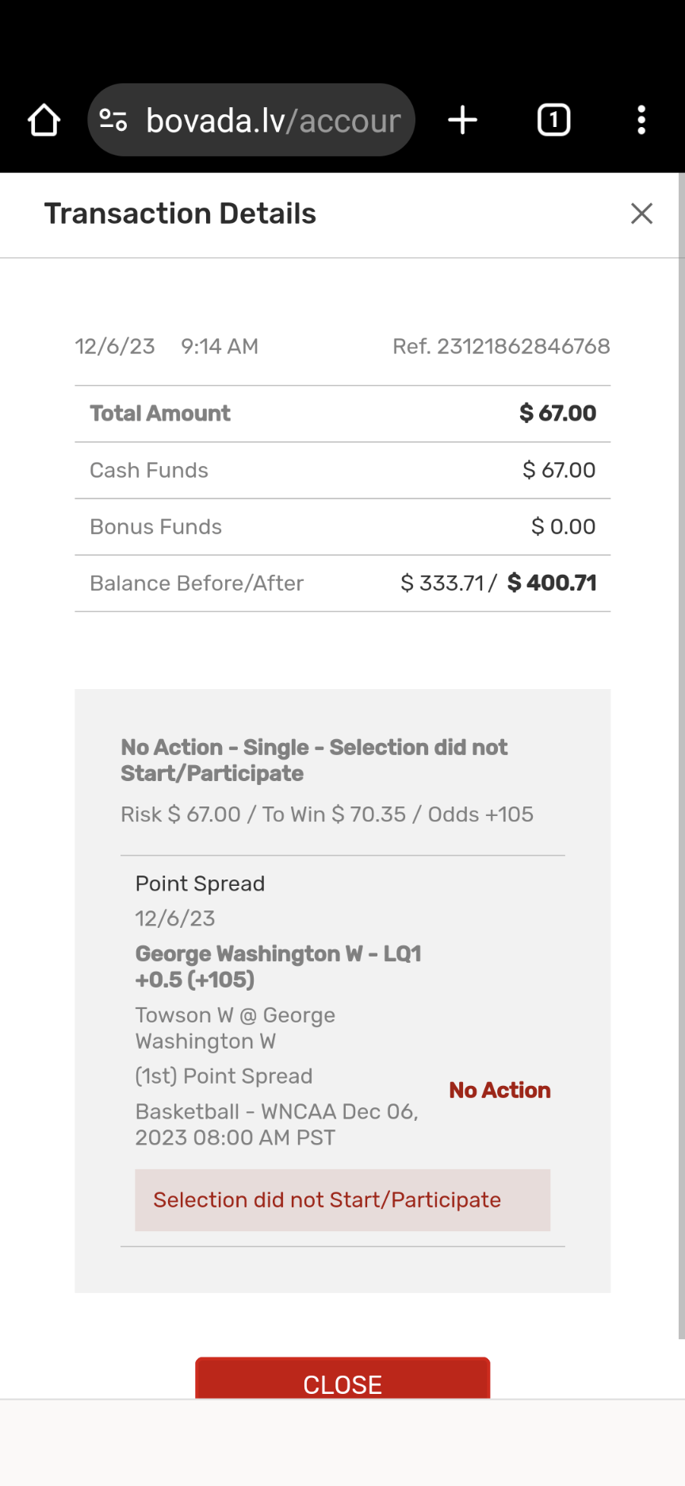Tap the Cash Funds row label
The image size is (685, 1486).
coord(149,471)
